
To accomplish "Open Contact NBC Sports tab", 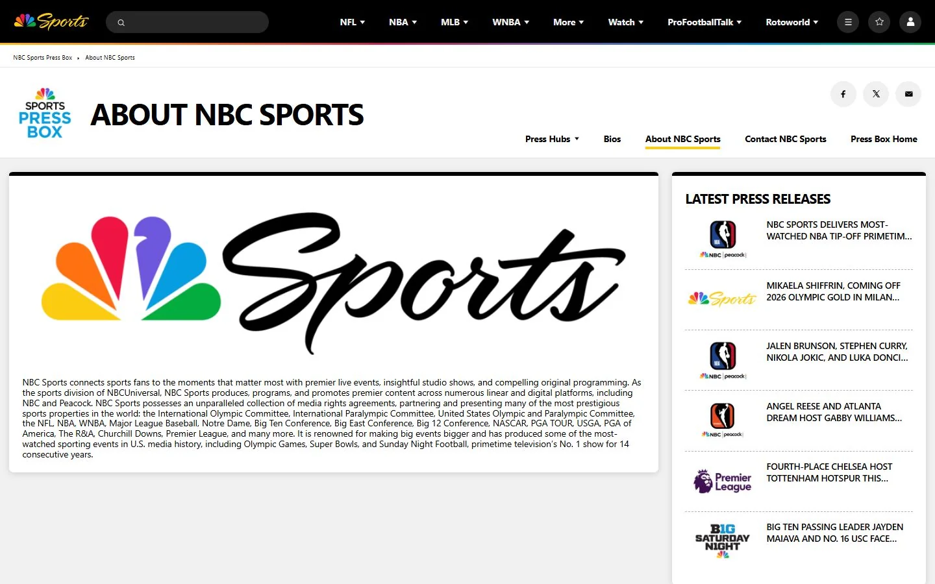I will click(x=786, y=139).
